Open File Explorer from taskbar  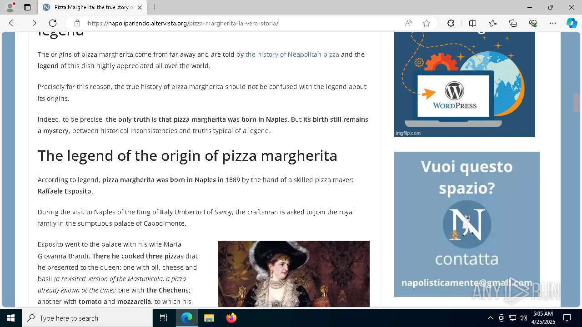coord(209,318)
